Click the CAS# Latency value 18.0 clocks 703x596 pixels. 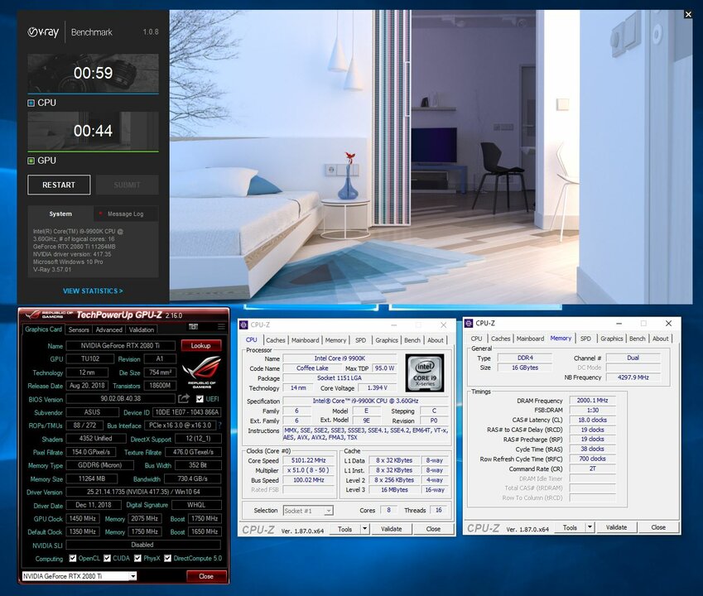pyautogui.click(x=592, y=420)
